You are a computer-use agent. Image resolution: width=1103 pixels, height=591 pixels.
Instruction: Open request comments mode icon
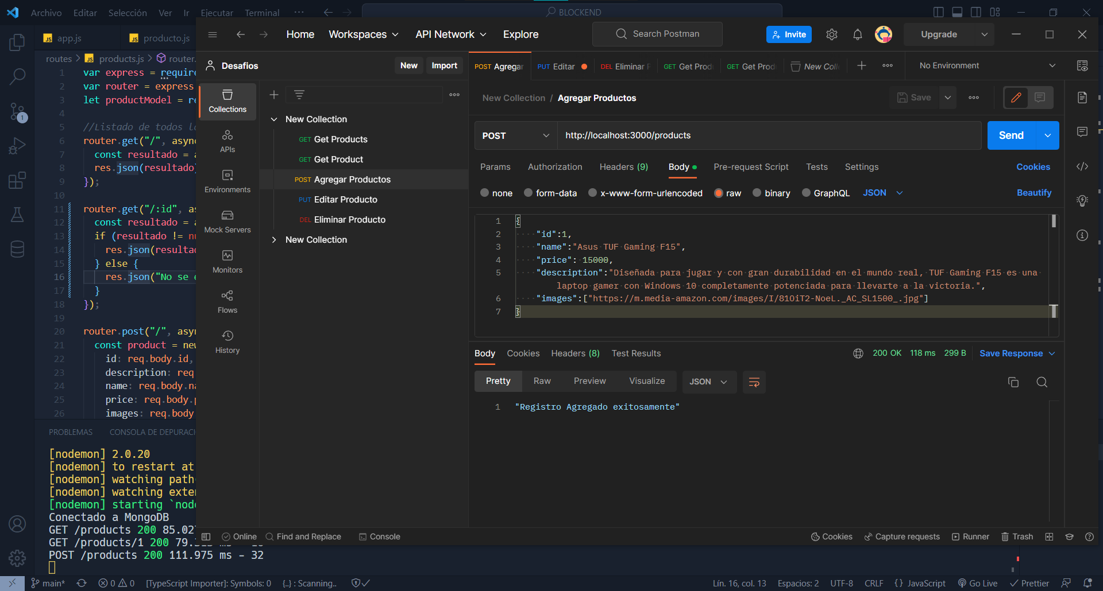(x=1040, y=98)
